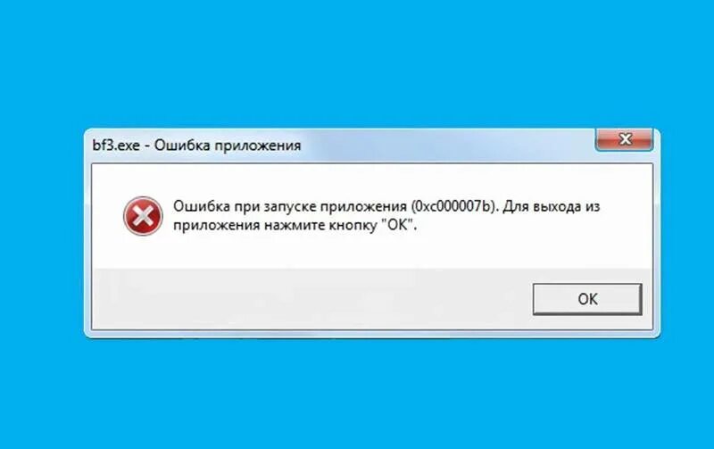Close the bf3.exe error dialog with red X
This screenshot has height=449, width=714.
(x=625, y=139)
